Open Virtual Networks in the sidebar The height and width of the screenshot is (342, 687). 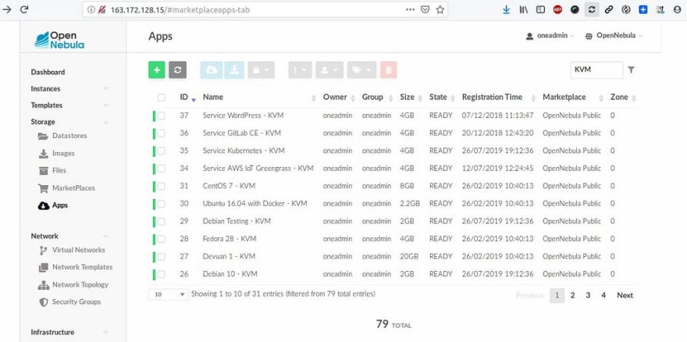pos(72,250)
